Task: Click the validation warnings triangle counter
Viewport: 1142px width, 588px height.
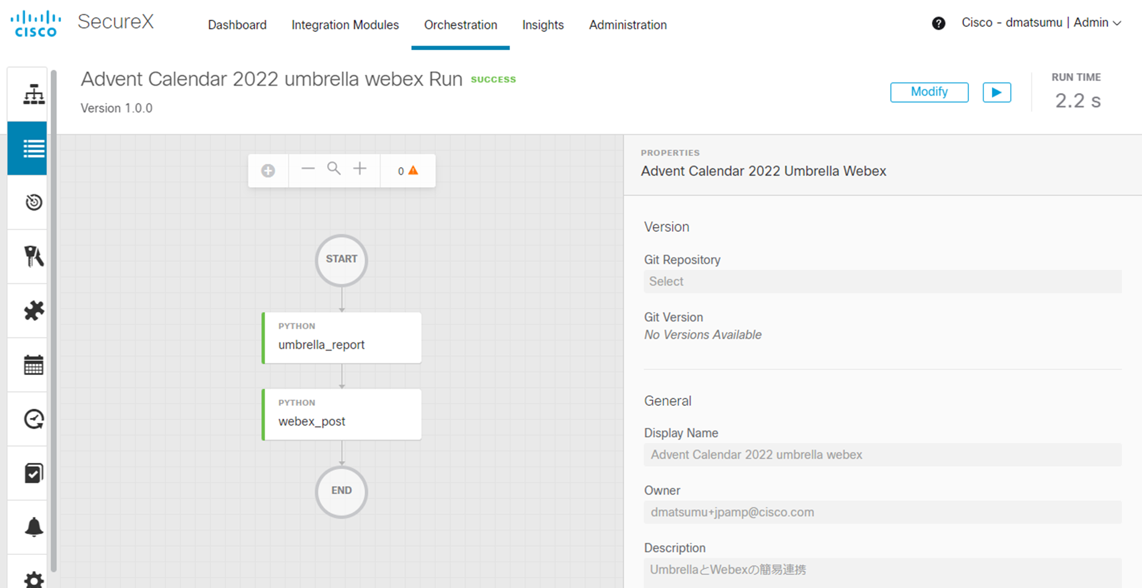Action: coord(408,171)
